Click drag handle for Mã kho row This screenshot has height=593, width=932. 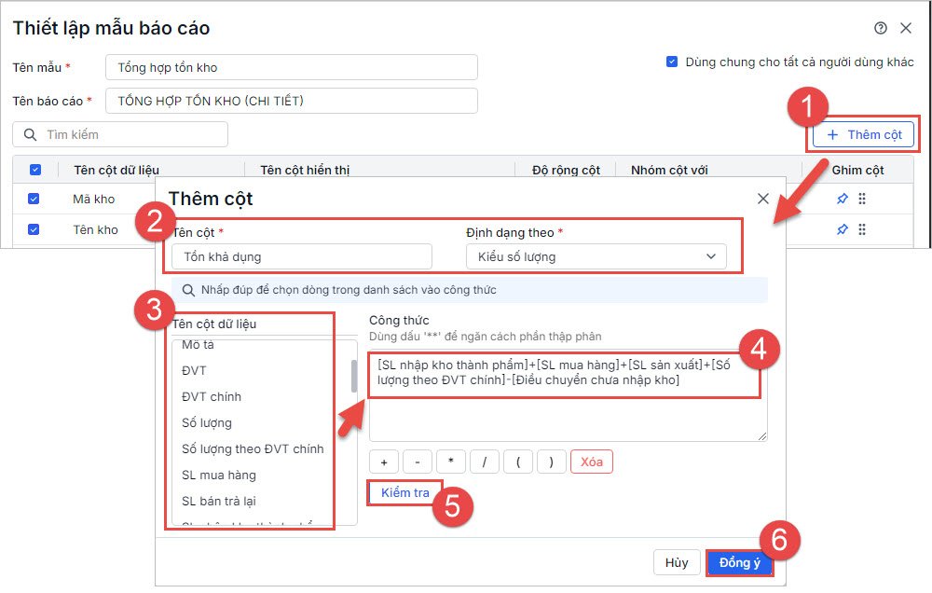coord(862,199)
